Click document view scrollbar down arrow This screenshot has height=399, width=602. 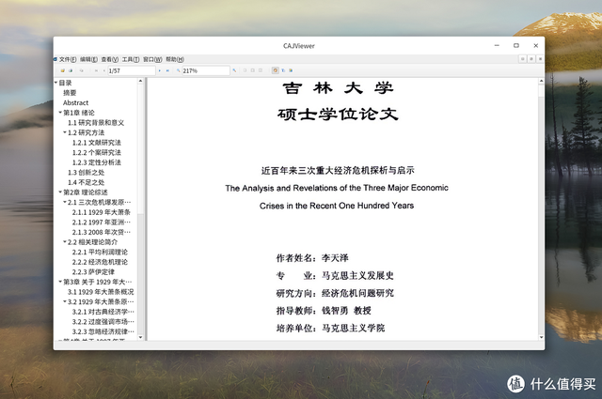click(x=541, y=337)
